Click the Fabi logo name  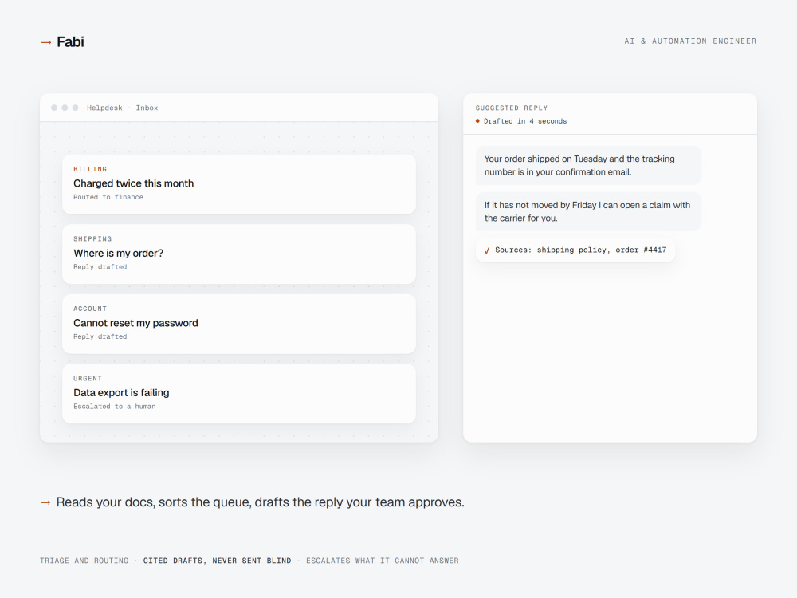[70, 41]
